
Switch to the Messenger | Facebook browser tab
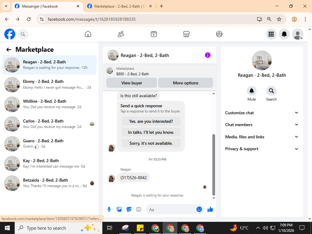point(47,6)
